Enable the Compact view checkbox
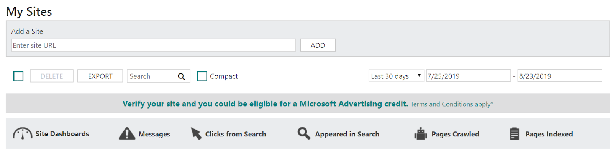 [202, 76]
